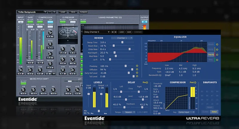239x129 pixels.
Task: Click previous preset arrow in UltraReverb
Action: tap(113, 32)
